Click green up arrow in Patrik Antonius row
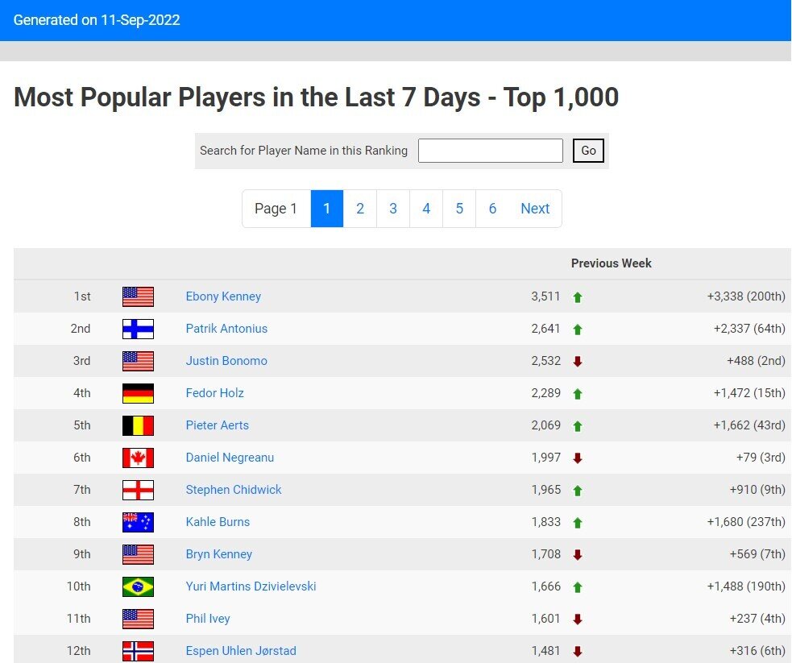792x663 pixels. (x=578, y=329)
